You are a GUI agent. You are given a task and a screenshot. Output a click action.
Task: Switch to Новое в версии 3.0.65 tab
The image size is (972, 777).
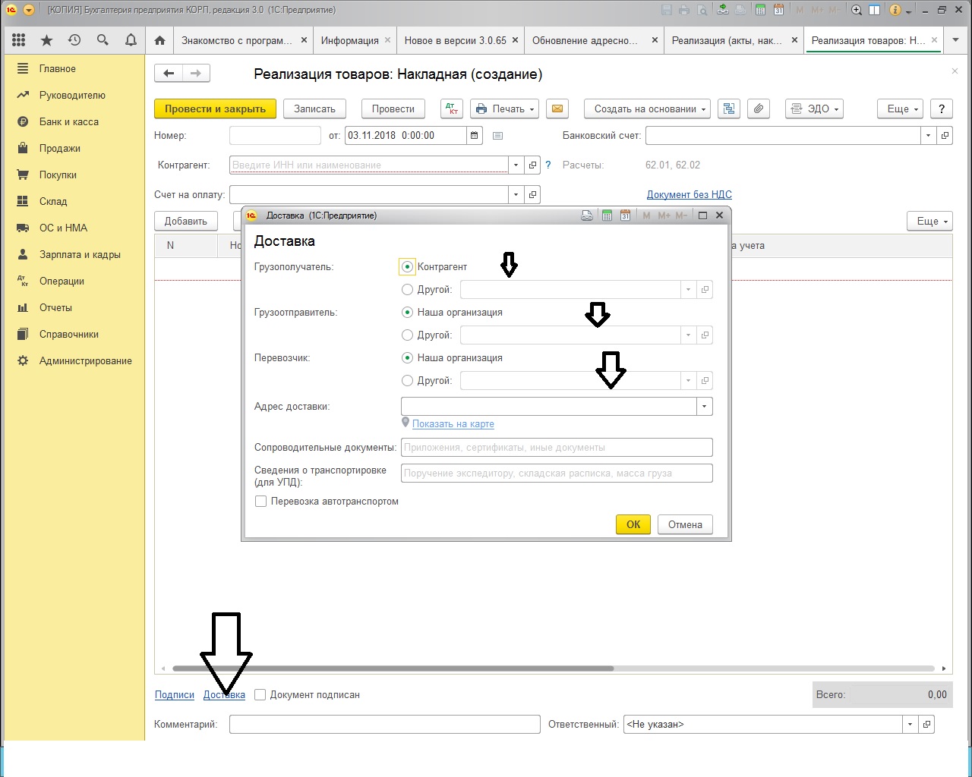(455, 40)
